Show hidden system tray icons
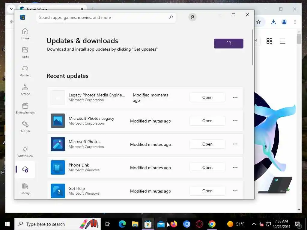 254,224
